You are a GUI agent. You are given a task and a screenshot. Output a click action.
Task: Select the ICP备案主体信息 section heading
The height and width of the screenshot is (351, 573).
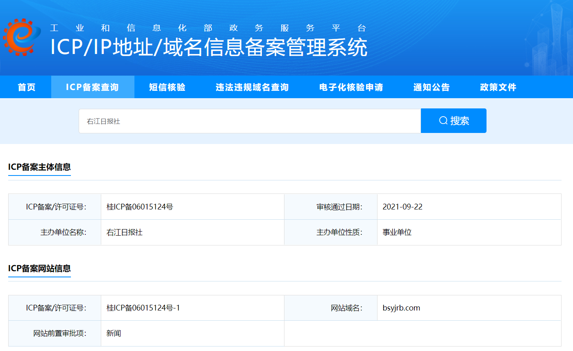coord(39,167)
